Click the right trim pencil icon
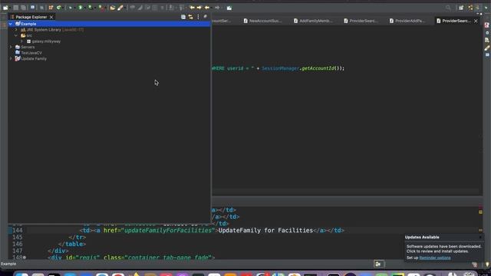This screenshot has height=276, width=491. (487, 48)
